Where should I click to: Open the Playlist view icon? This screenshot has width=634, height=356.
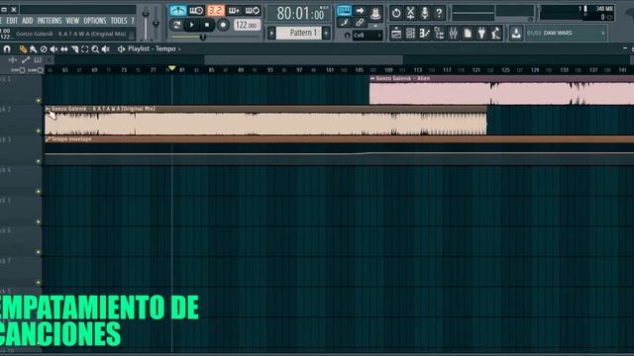(x=396, y=33)
